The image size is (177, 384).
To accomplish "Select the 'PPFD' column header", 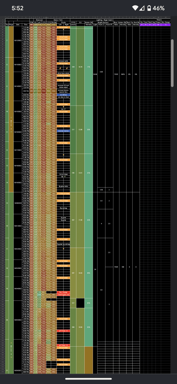I will 74,22.
